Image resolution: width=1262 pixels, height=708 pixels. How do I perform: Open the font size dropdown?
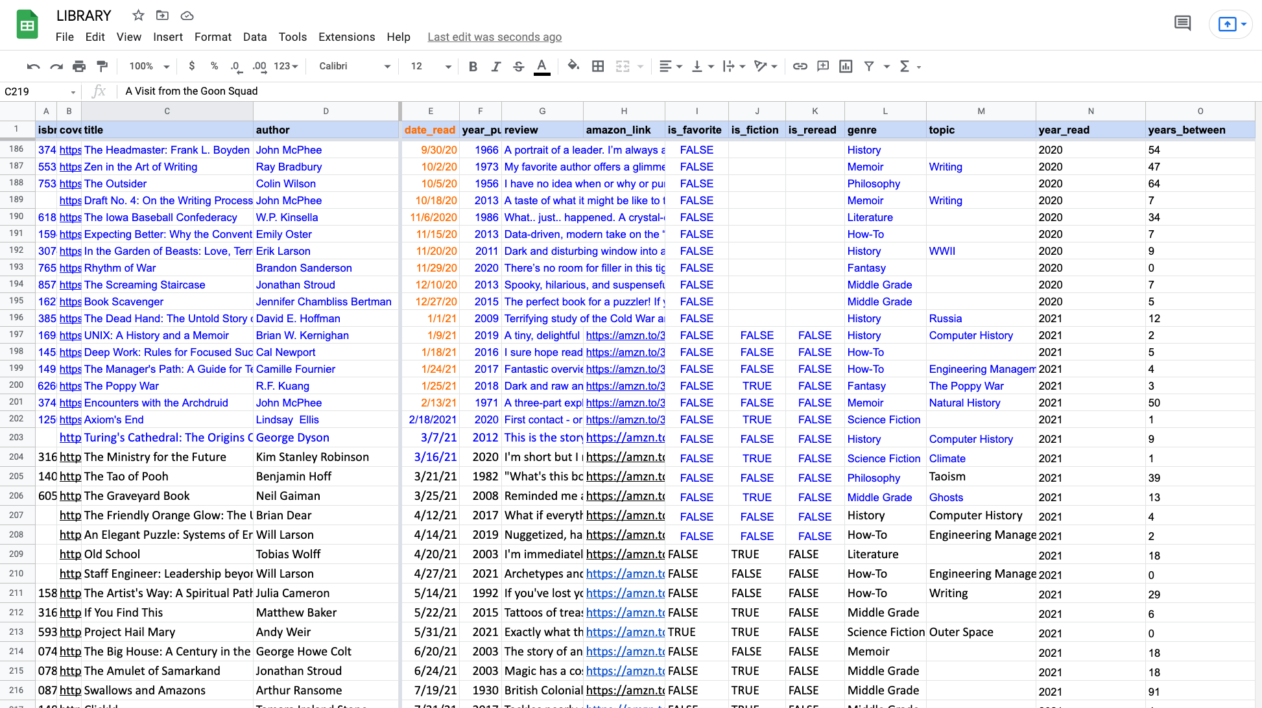(448, 66)
